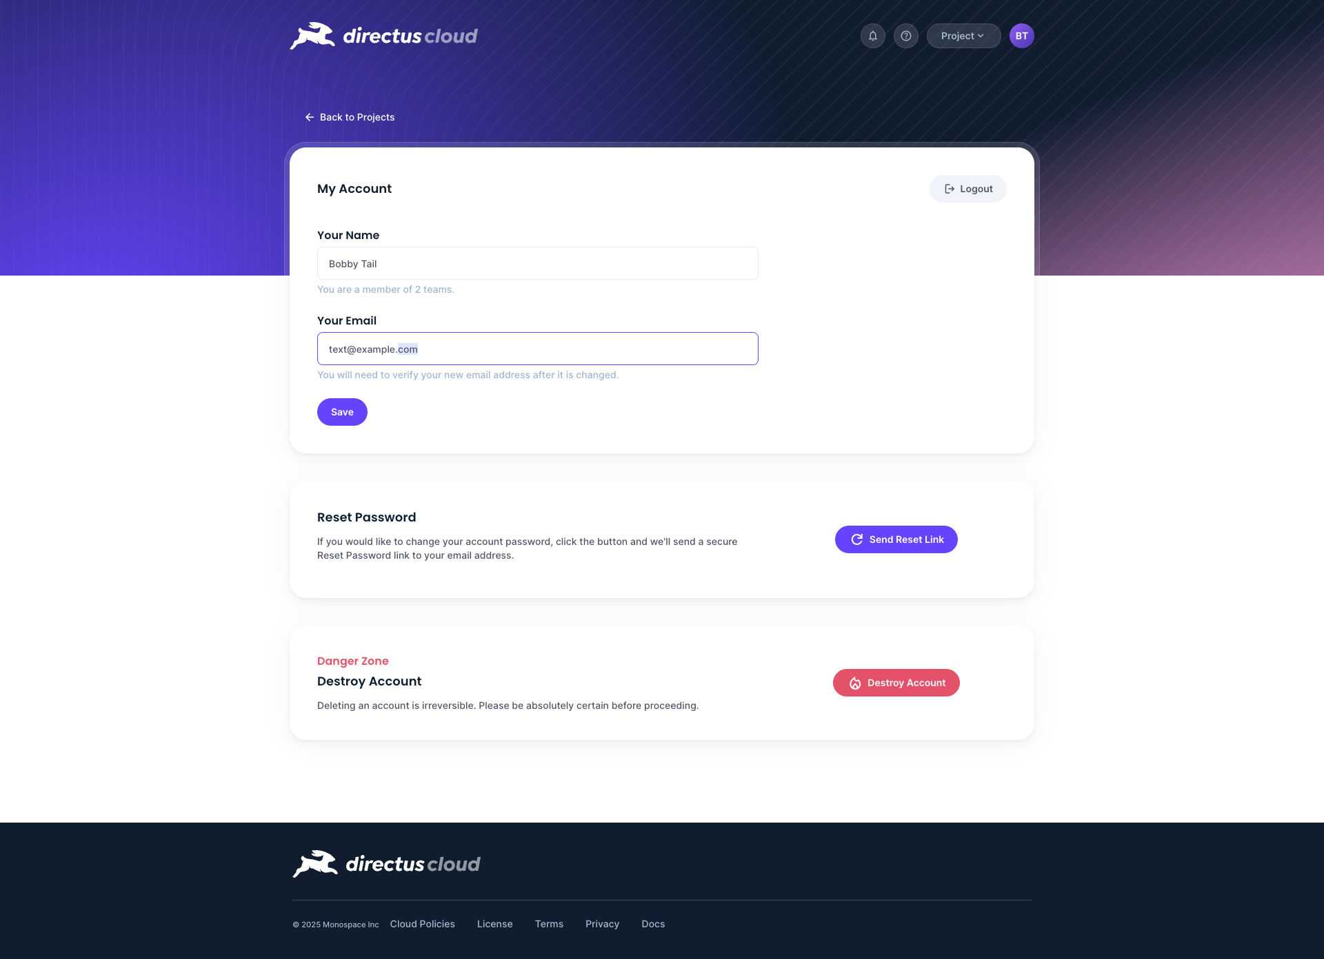This screenshot has width=1324, height=959.
Task: Click the Send Reset Link icon
Action: pyautogui.click(x=856, y=538)
